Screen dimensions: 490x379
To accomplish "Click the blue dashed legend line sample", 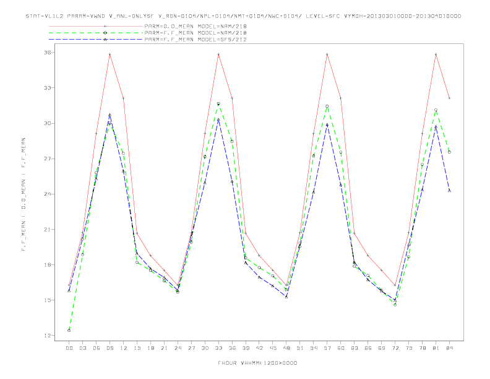I will pos(96,40).
